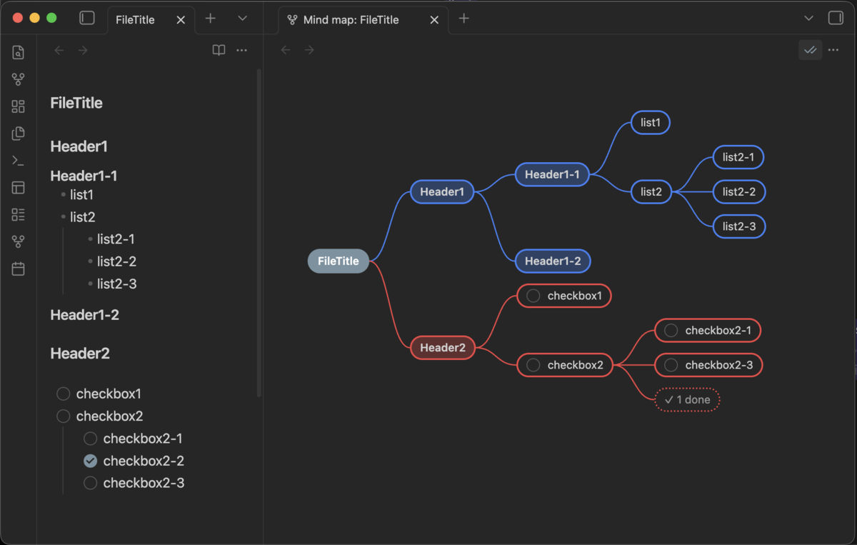Open graph view icon in ribbon

[19, 79]
